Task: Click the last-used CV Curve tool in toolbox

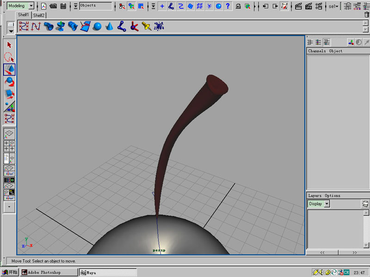Action: (x=9, y=119)
